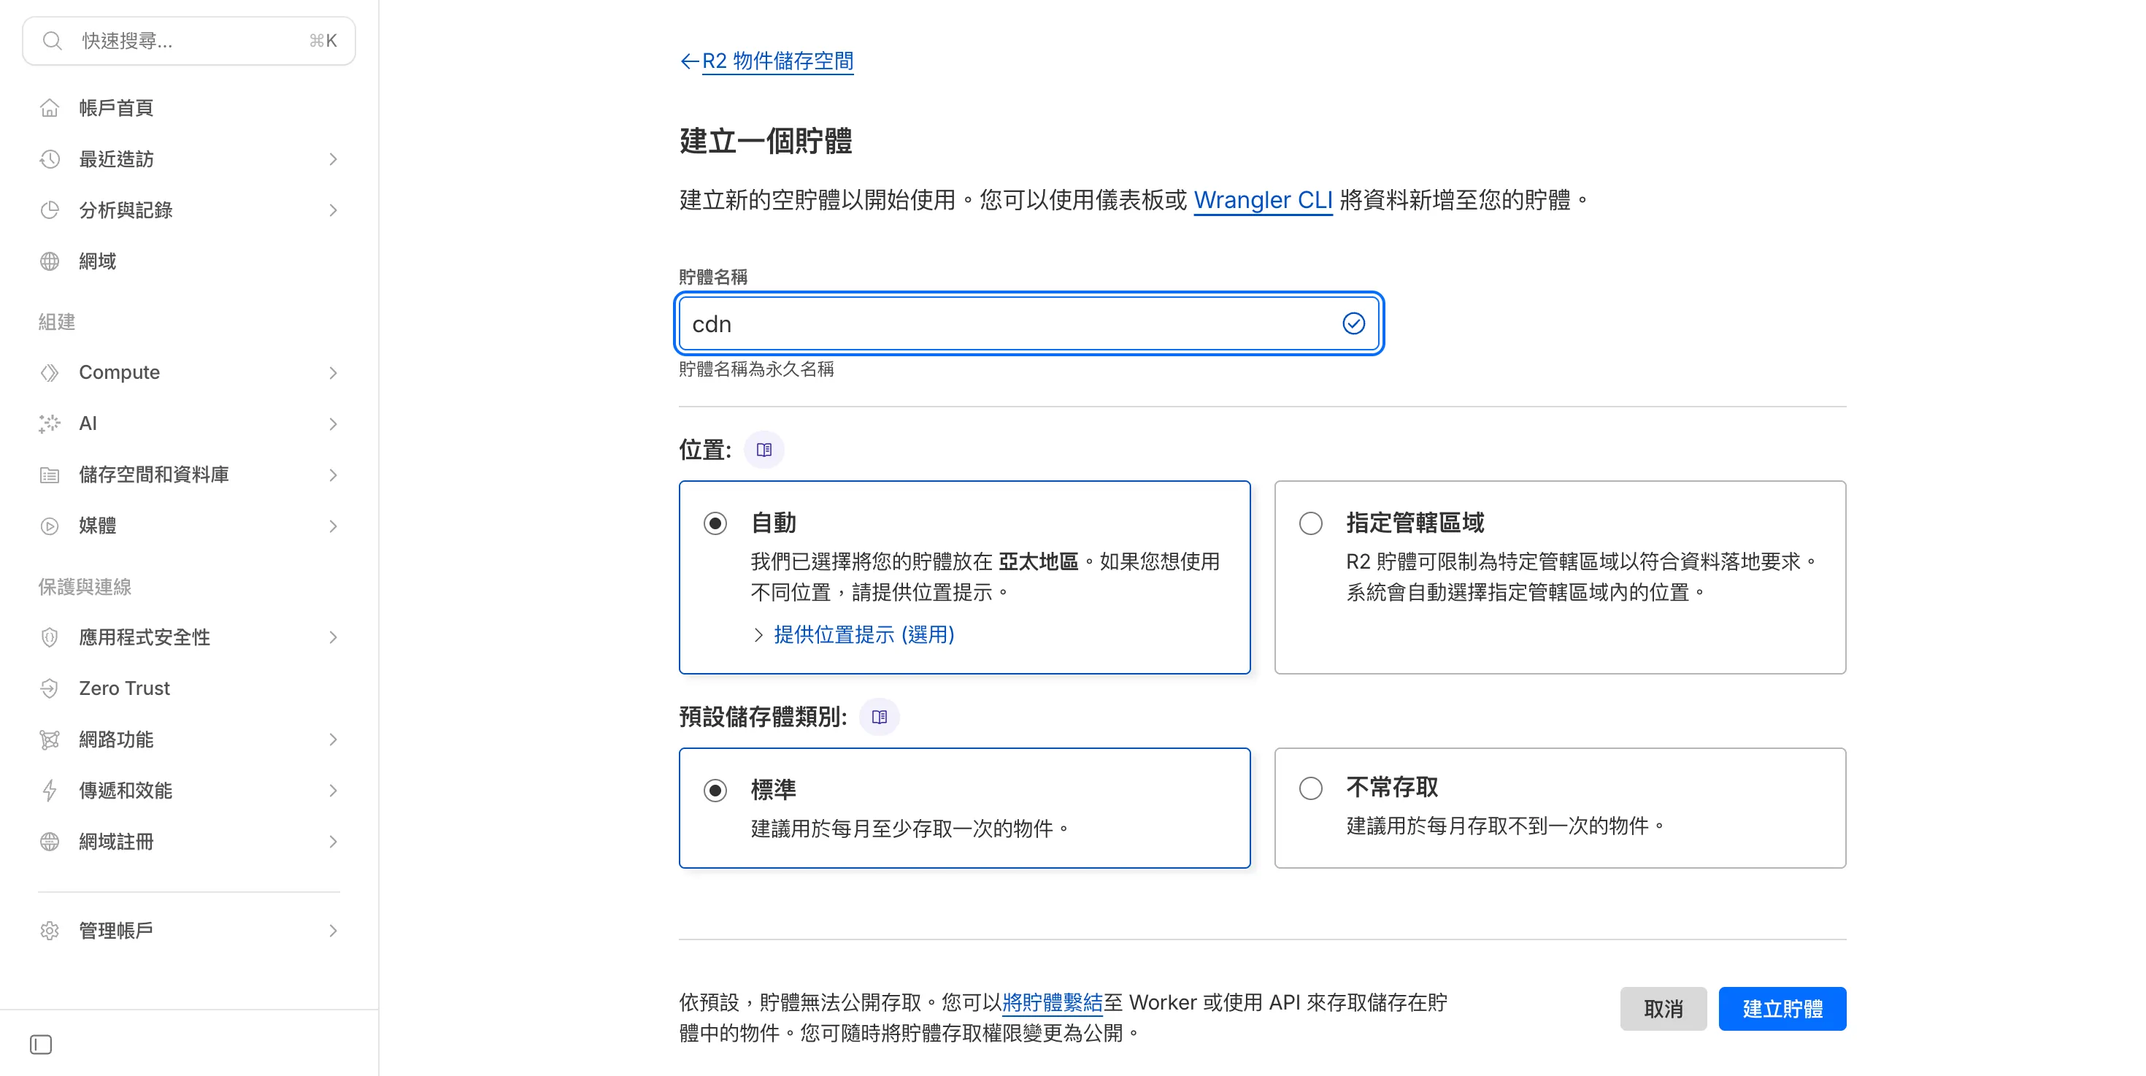Click the docs book icon beside 位置

pos(764,450)
